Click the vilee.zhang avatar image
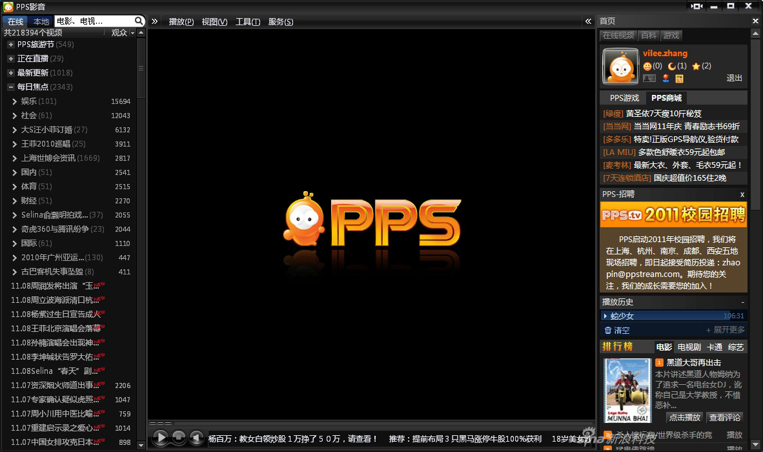 point(620,67)
